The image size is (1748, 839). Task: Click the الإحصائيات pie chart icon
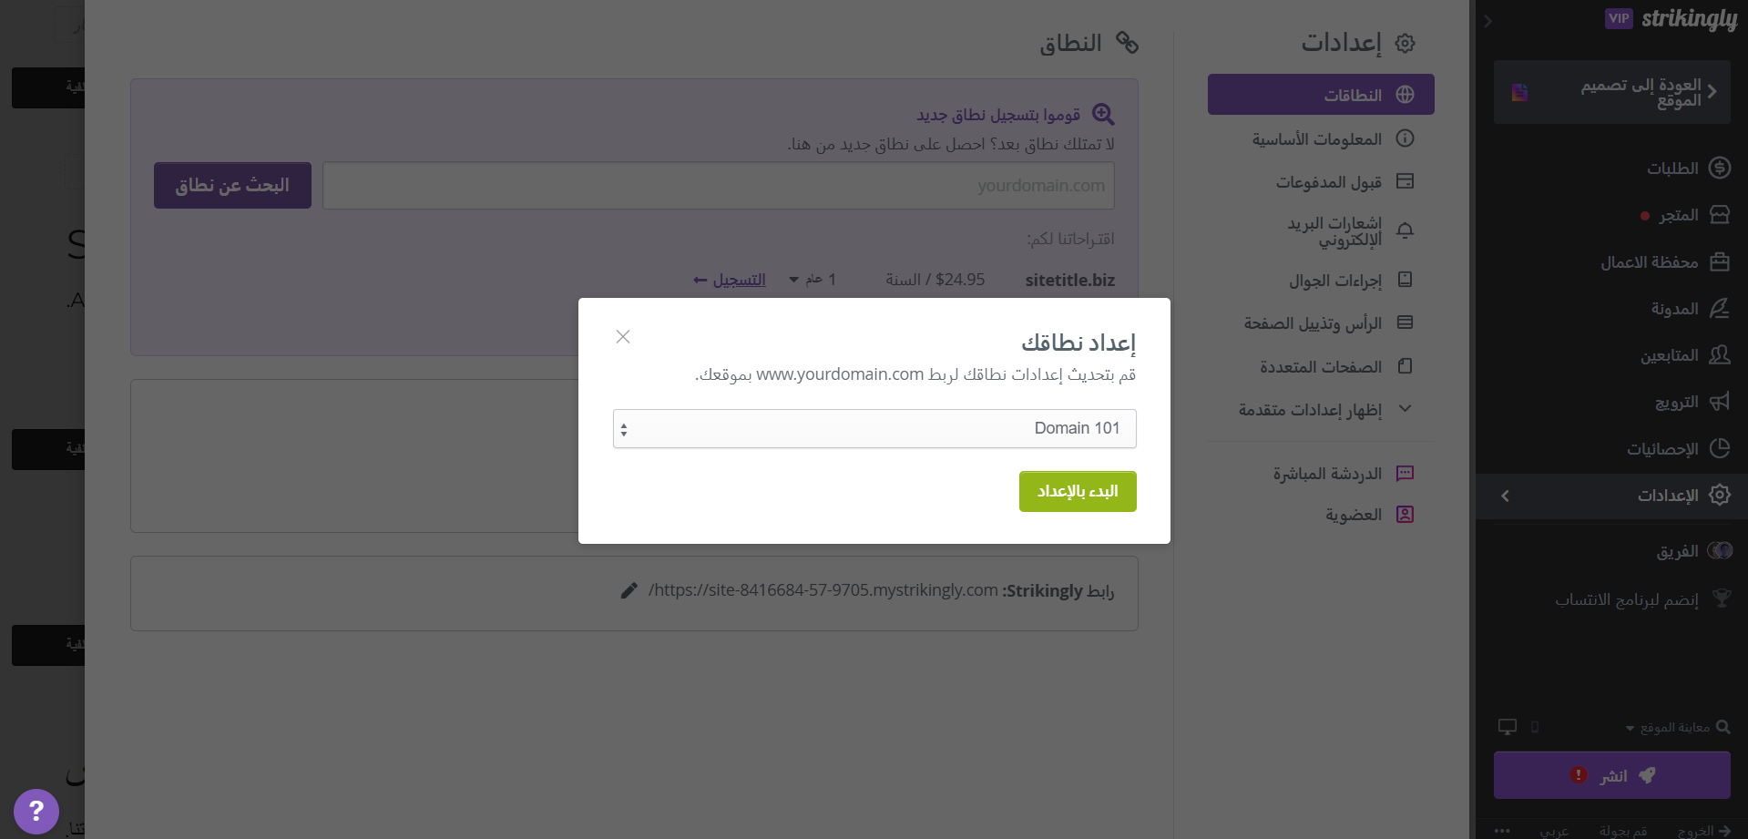[x=1720, y=448]
